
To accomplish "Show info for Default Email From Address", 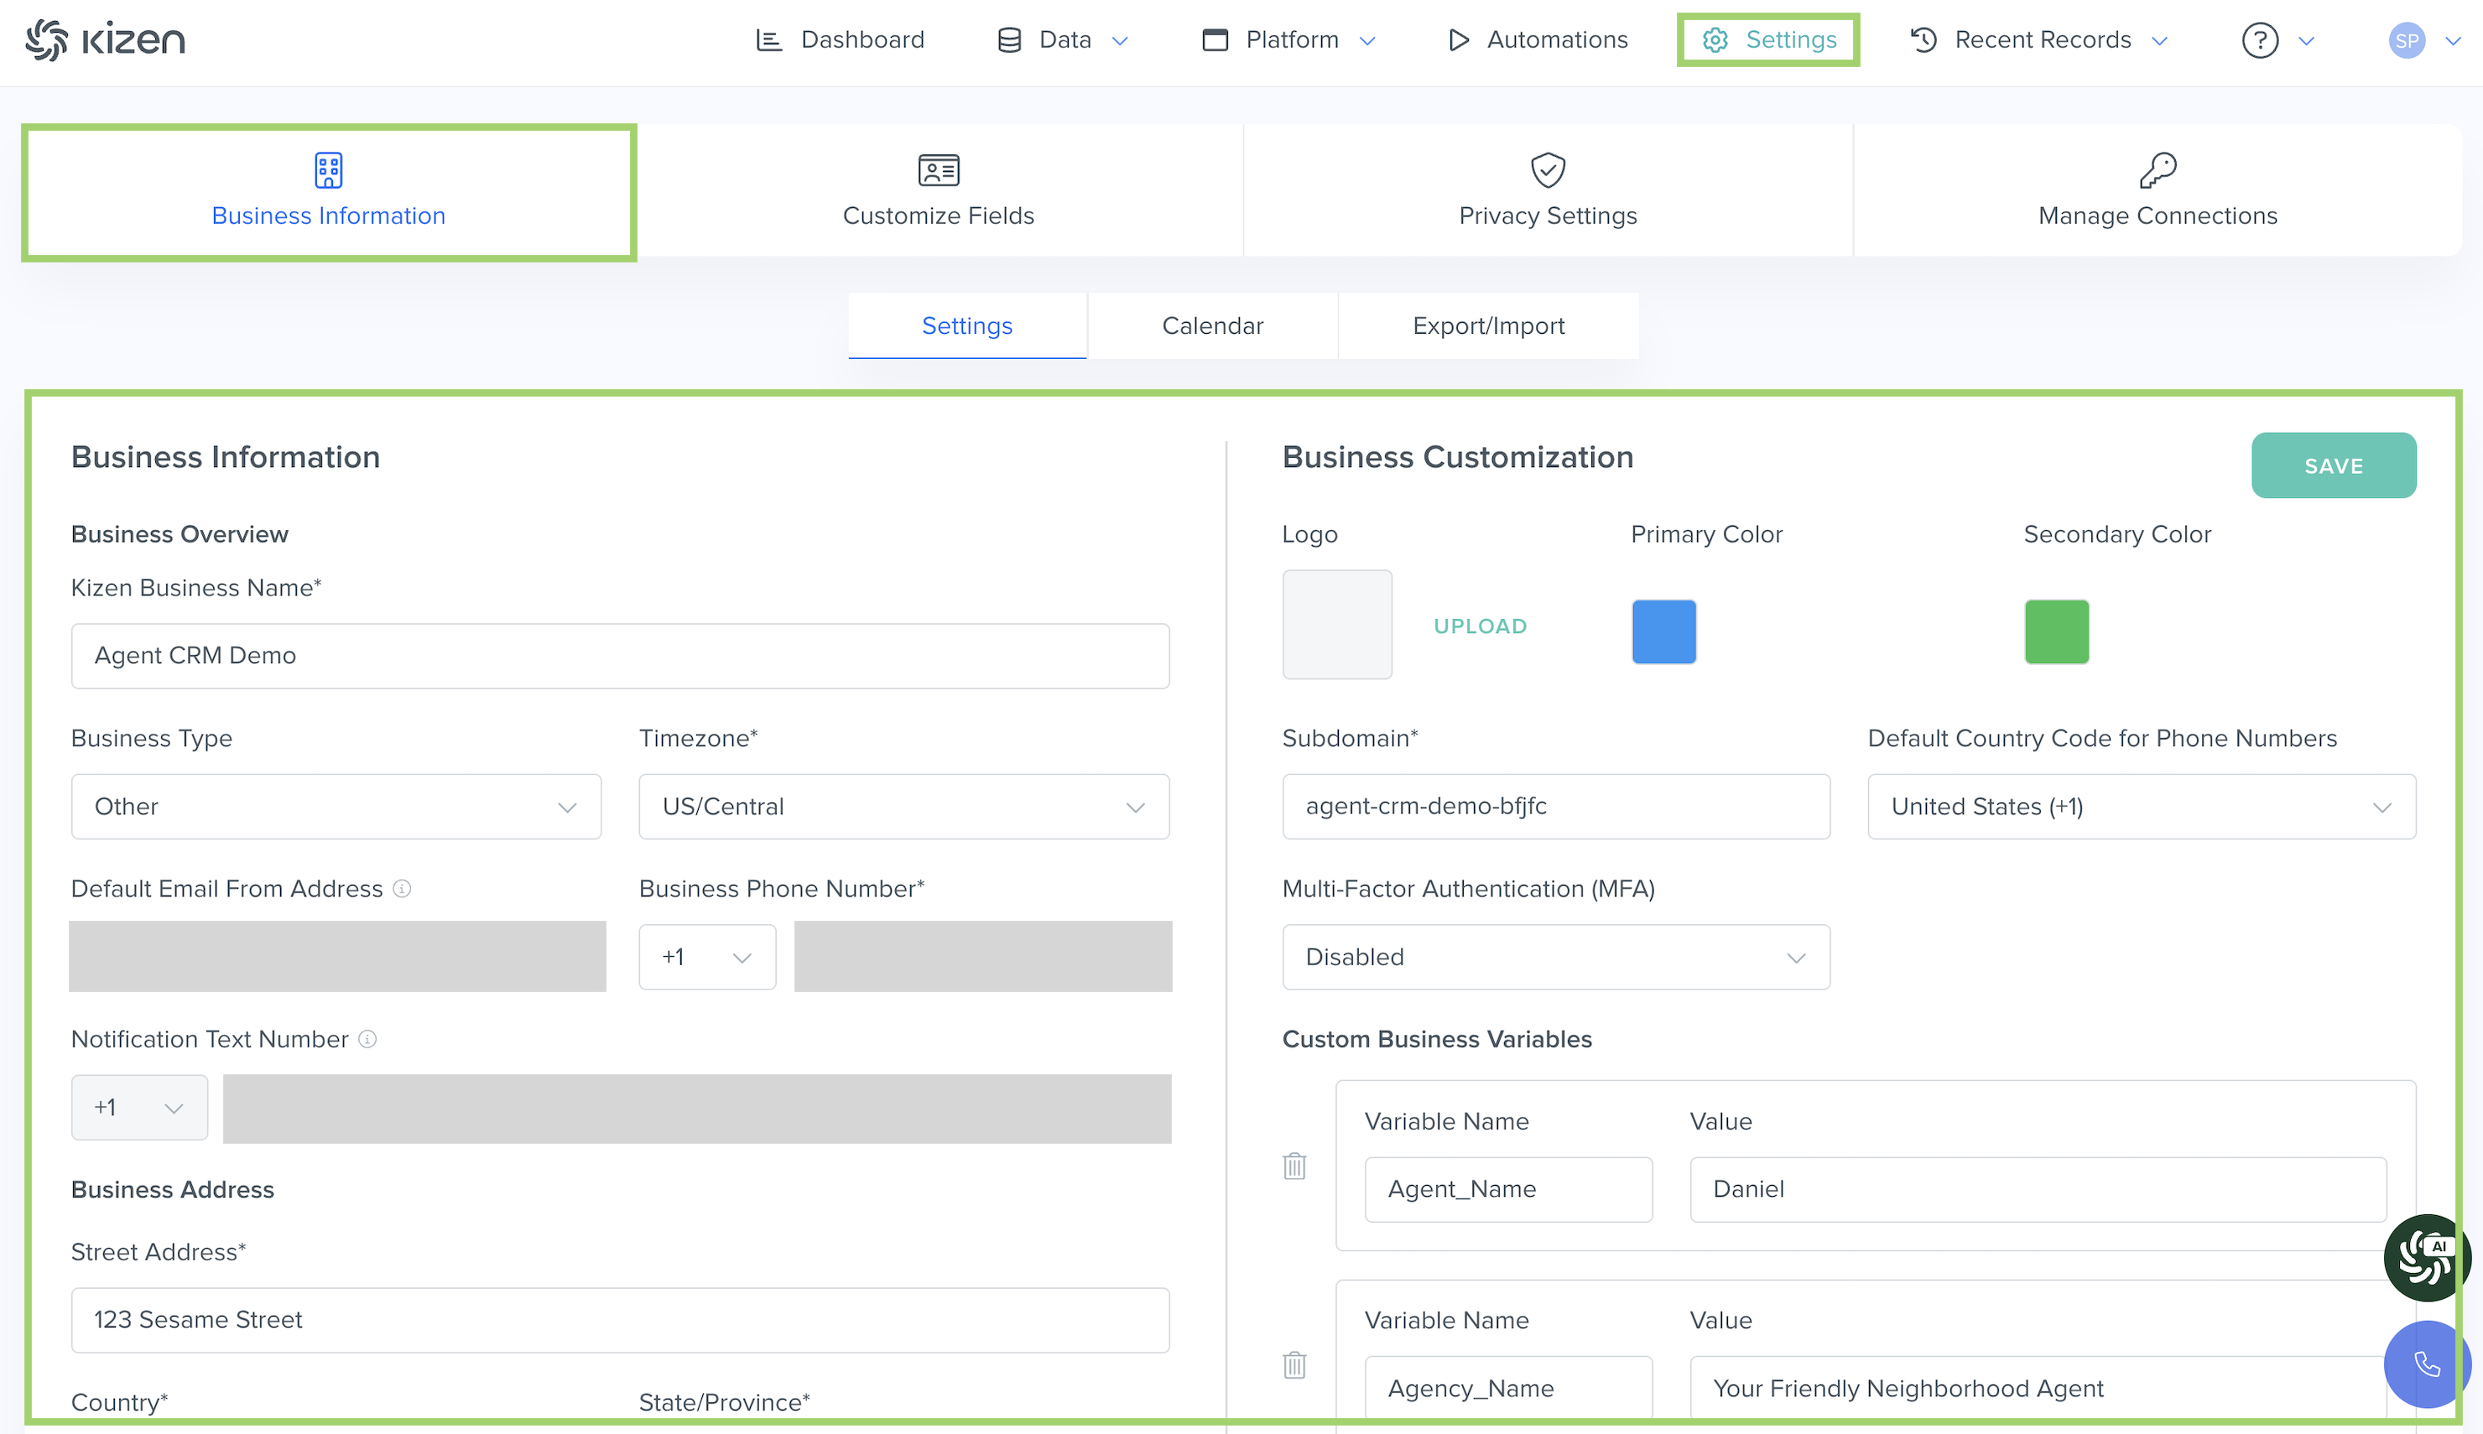I will click(x=402, y=888).
